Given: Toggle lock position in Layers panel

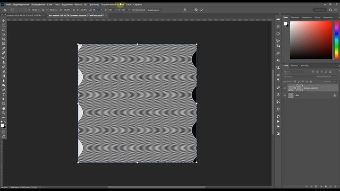Looking at the screenshot, I should 303,82.
